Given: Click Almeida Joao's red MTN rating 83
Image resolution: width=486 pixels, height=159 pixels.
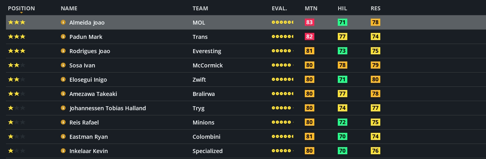Looking at the screenshot, I should [310, 23].
